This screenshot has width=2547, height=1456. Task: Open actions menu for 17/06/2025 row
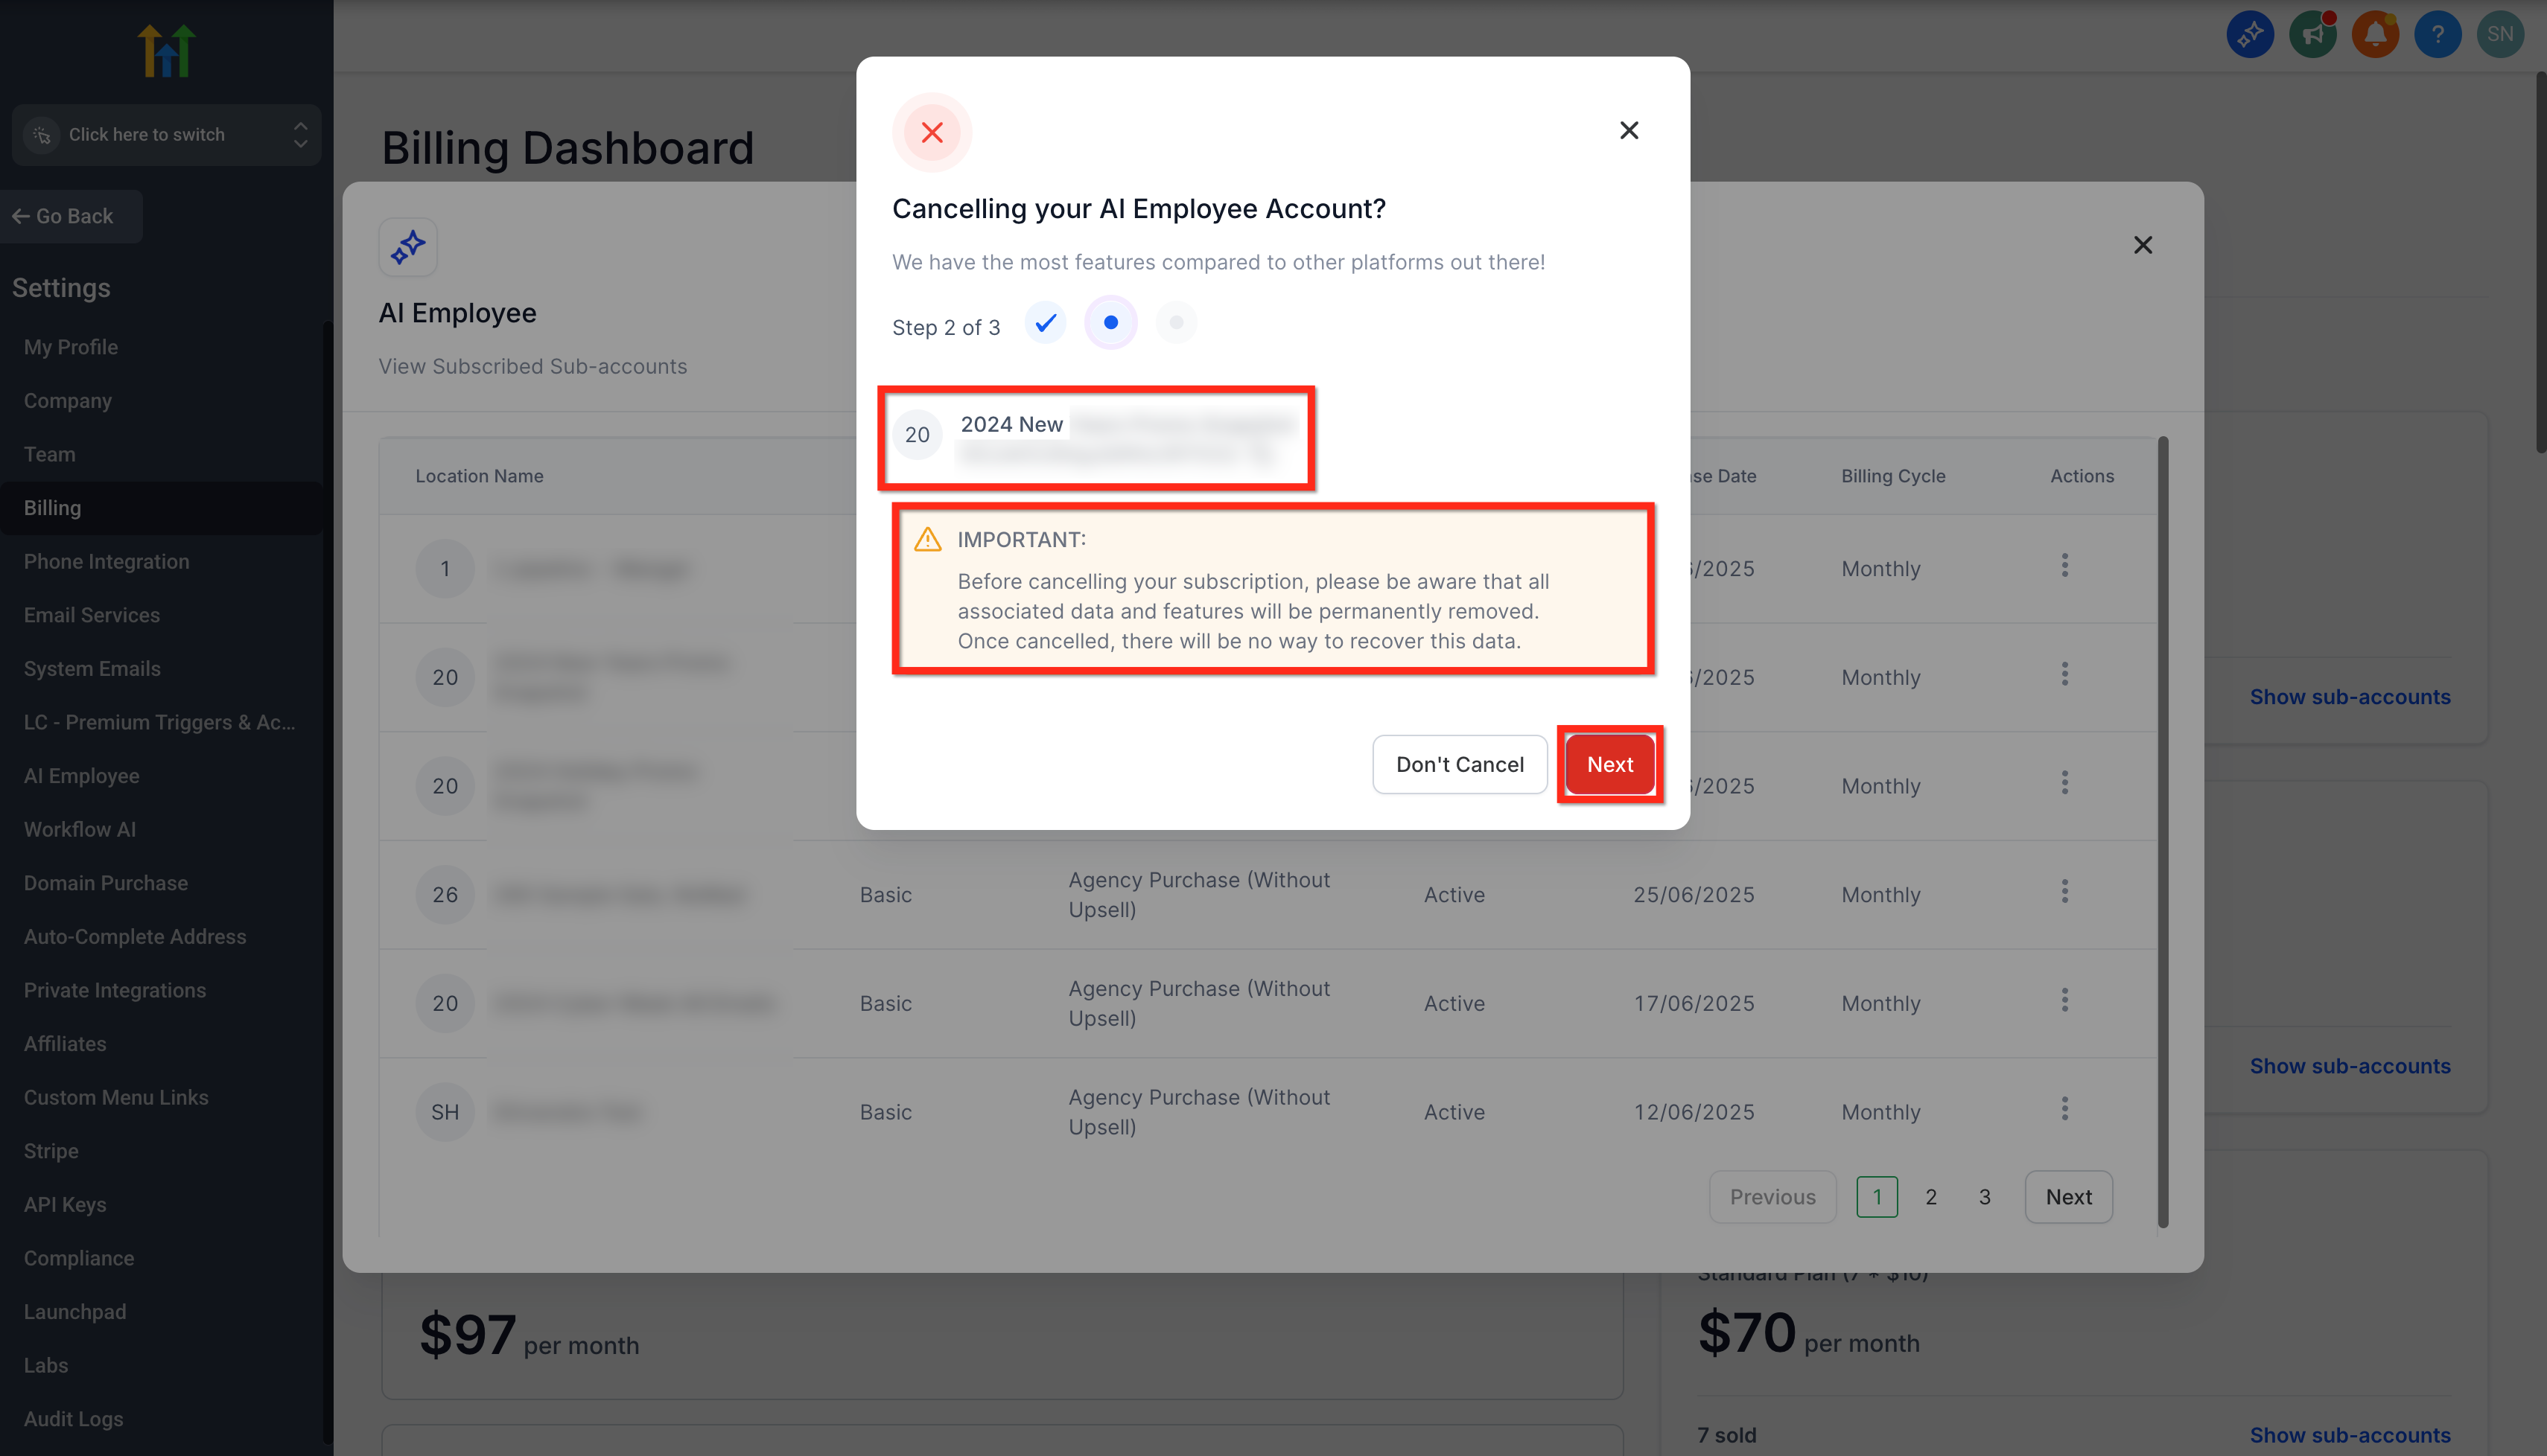pyautogui.click(x=2064, y=1000)
